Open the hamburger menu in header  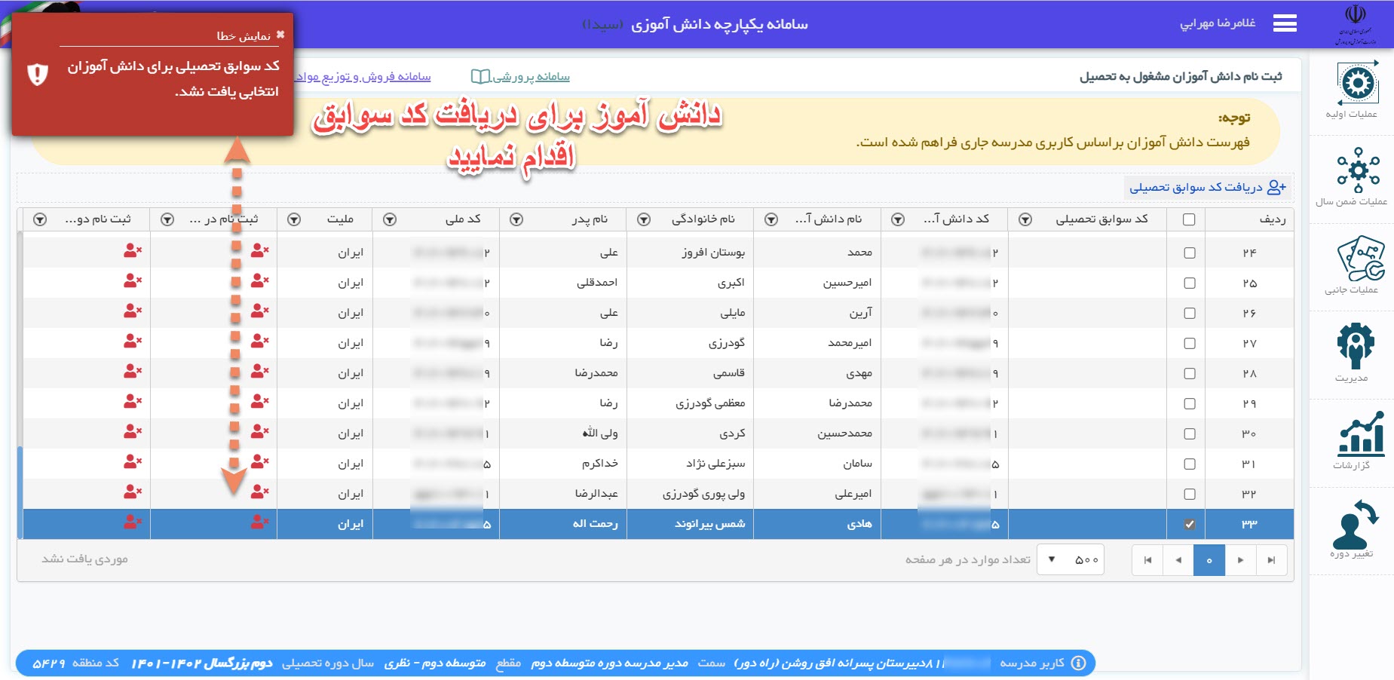click(x=1285, y=24)
